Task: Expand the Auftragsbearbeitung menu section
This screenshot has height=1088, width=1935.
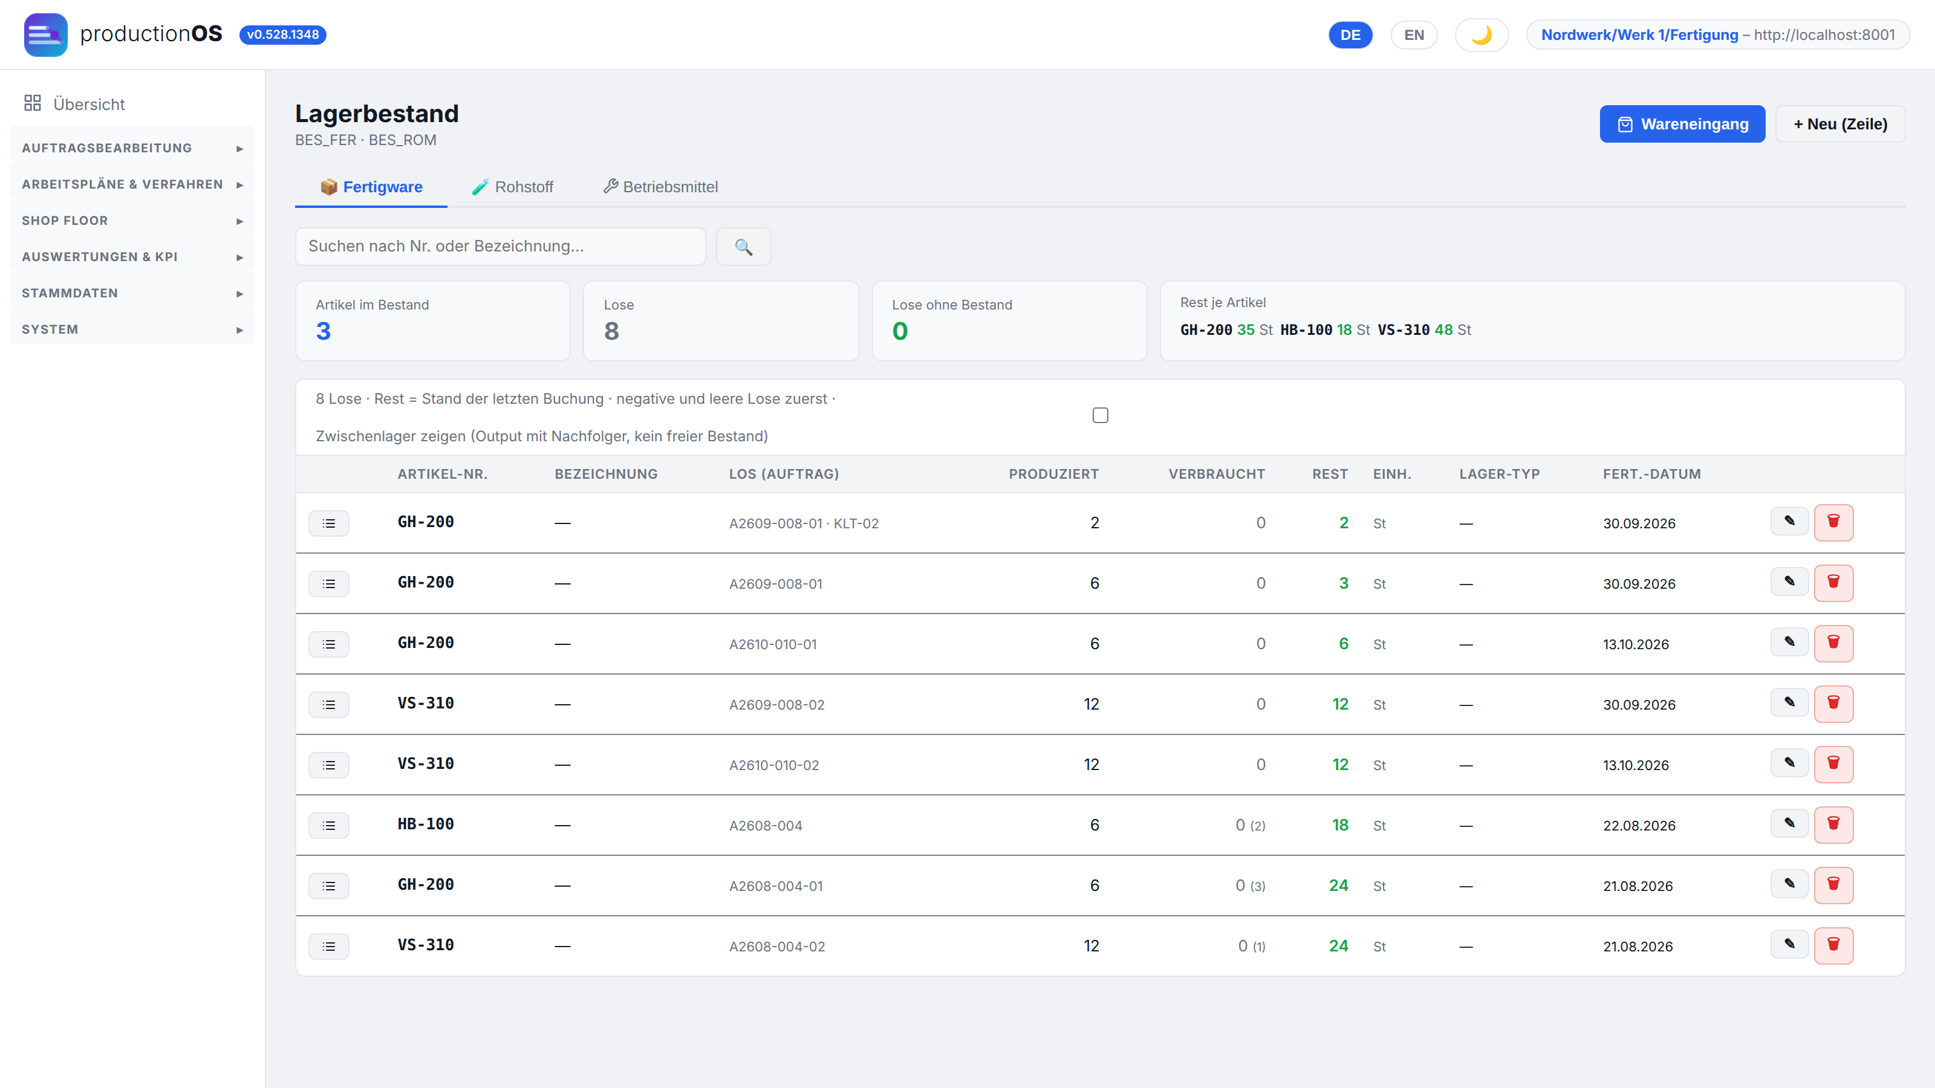Action: point(132,148)
